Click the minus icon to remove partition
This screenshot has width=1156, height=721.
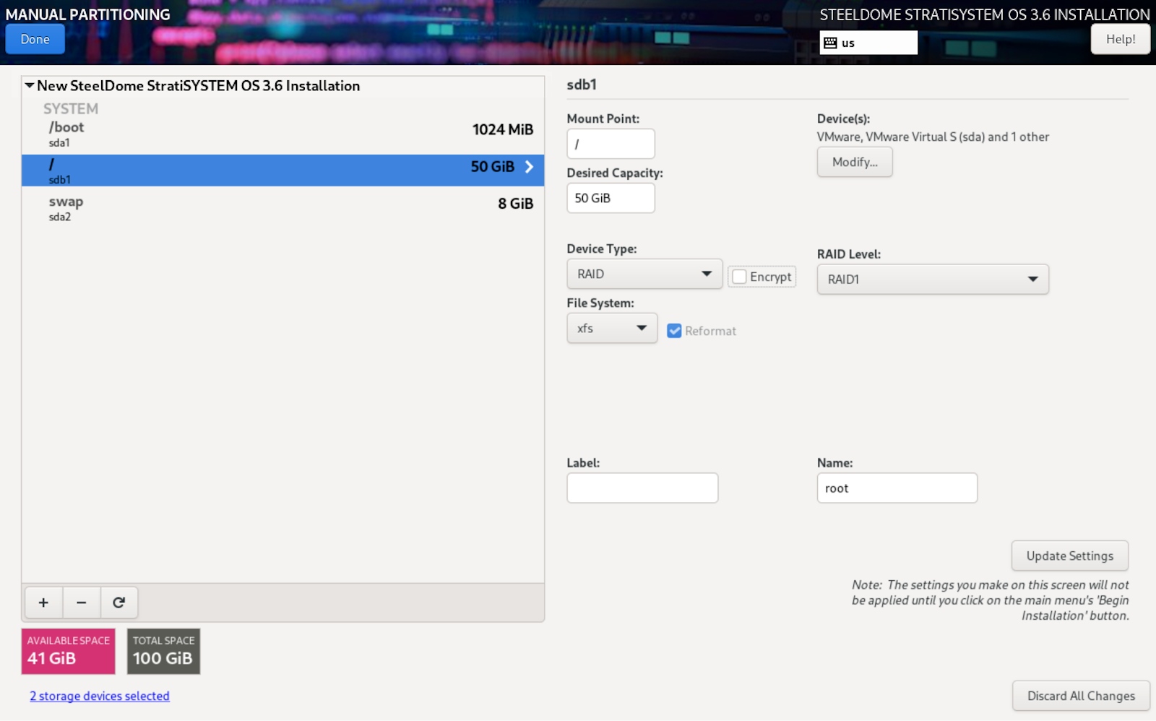pos(82,603)
